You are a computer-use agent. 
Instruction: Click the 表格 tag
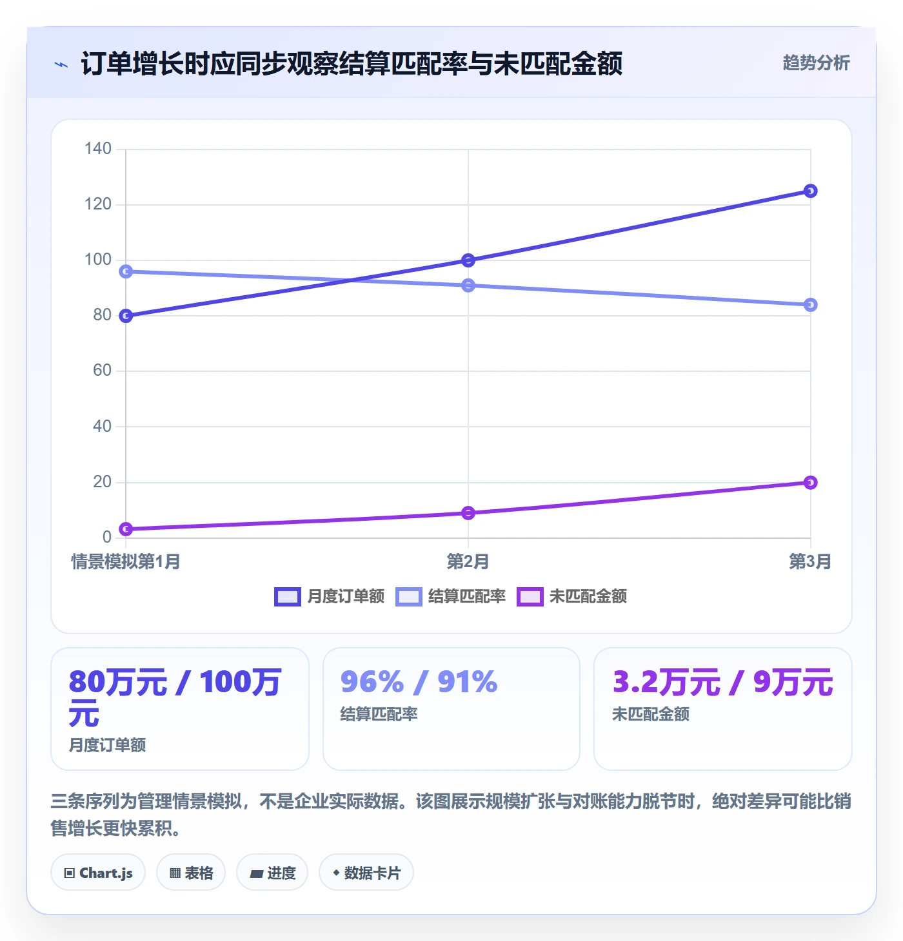[x=191, y=873]
